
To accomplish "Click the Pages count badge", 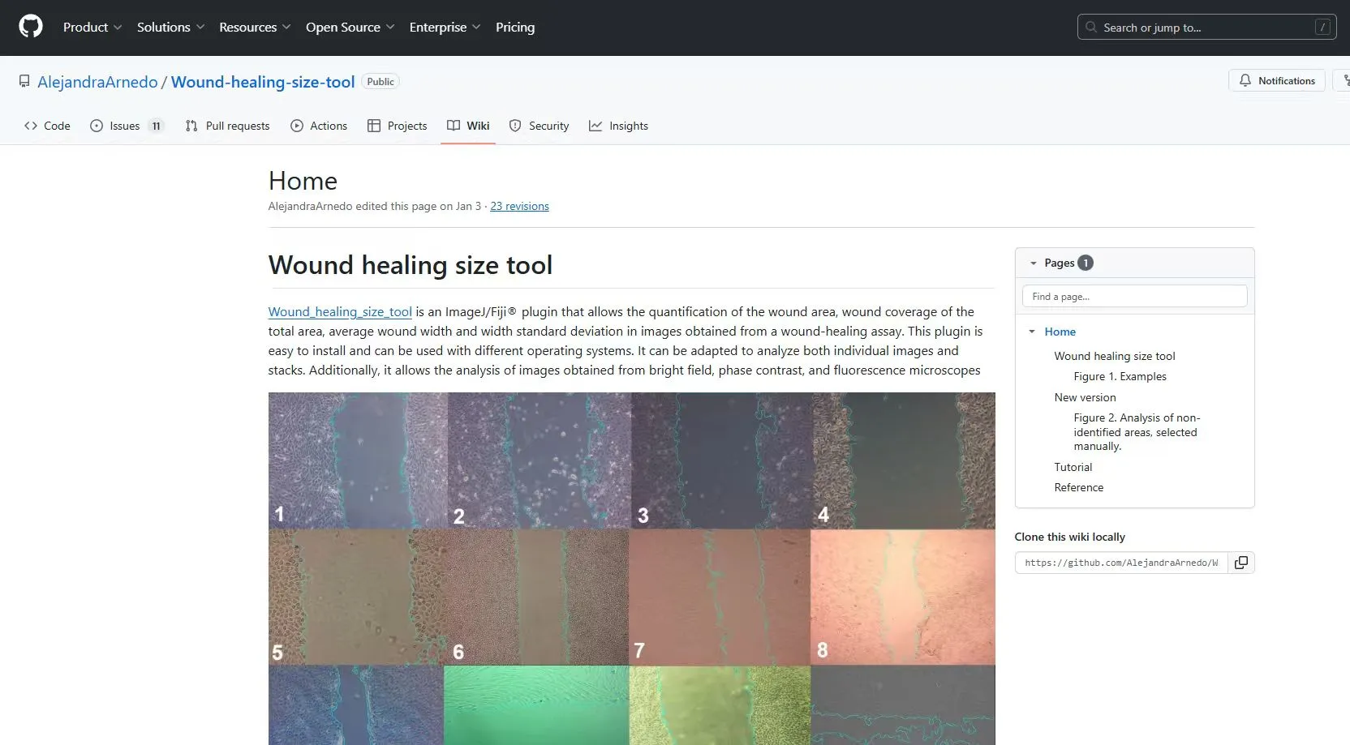I will tap(1086, 263).
